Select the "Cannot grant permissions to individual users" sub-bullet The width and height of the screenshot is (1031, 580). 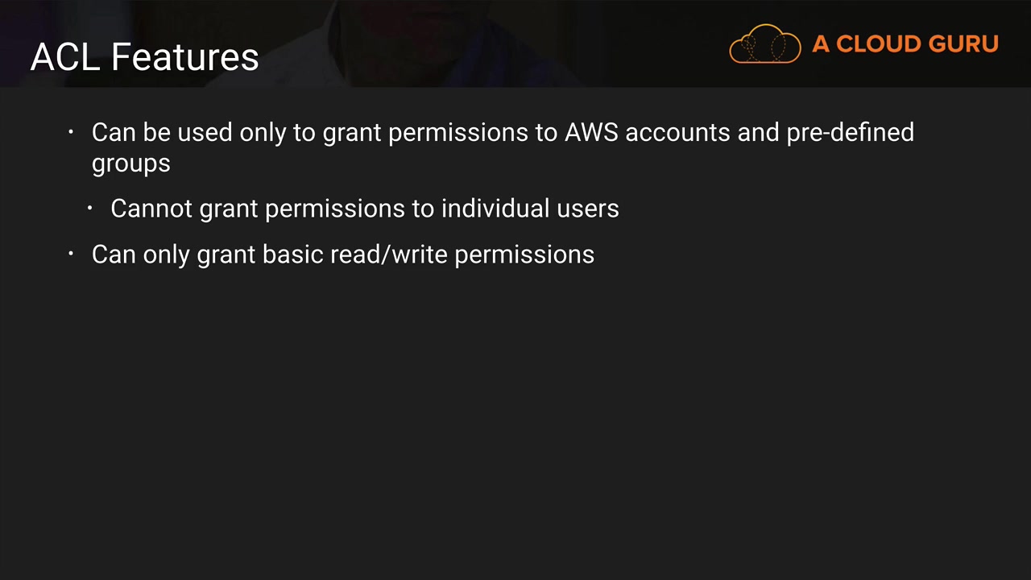[x=364, y=209]
